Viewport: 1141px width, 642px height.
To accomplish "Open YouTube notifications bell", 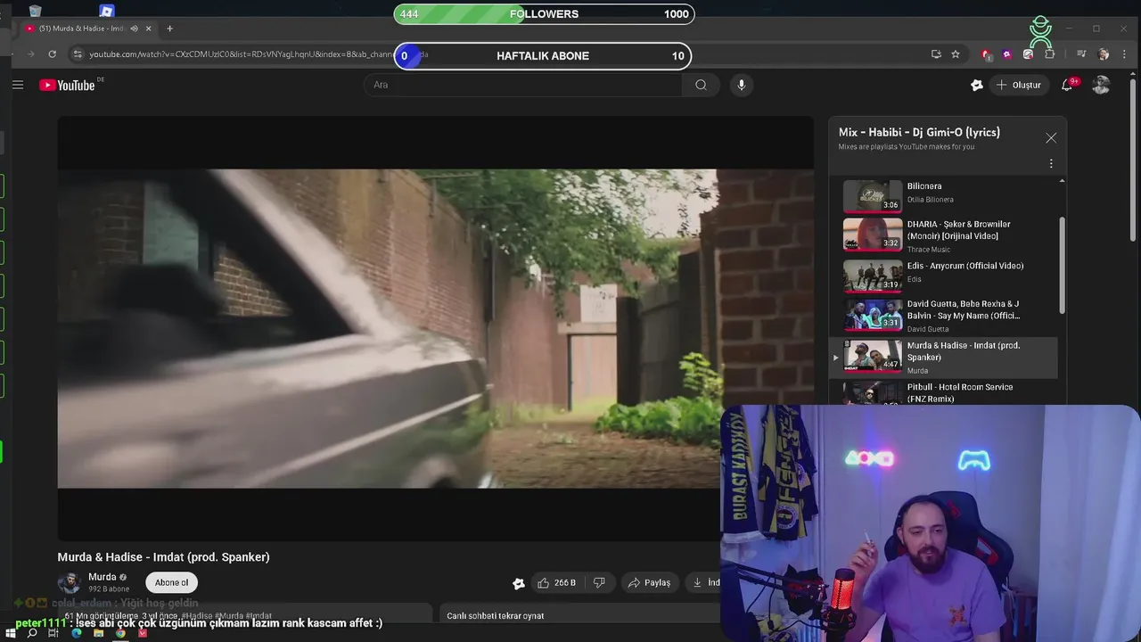I will [1067, 85].
